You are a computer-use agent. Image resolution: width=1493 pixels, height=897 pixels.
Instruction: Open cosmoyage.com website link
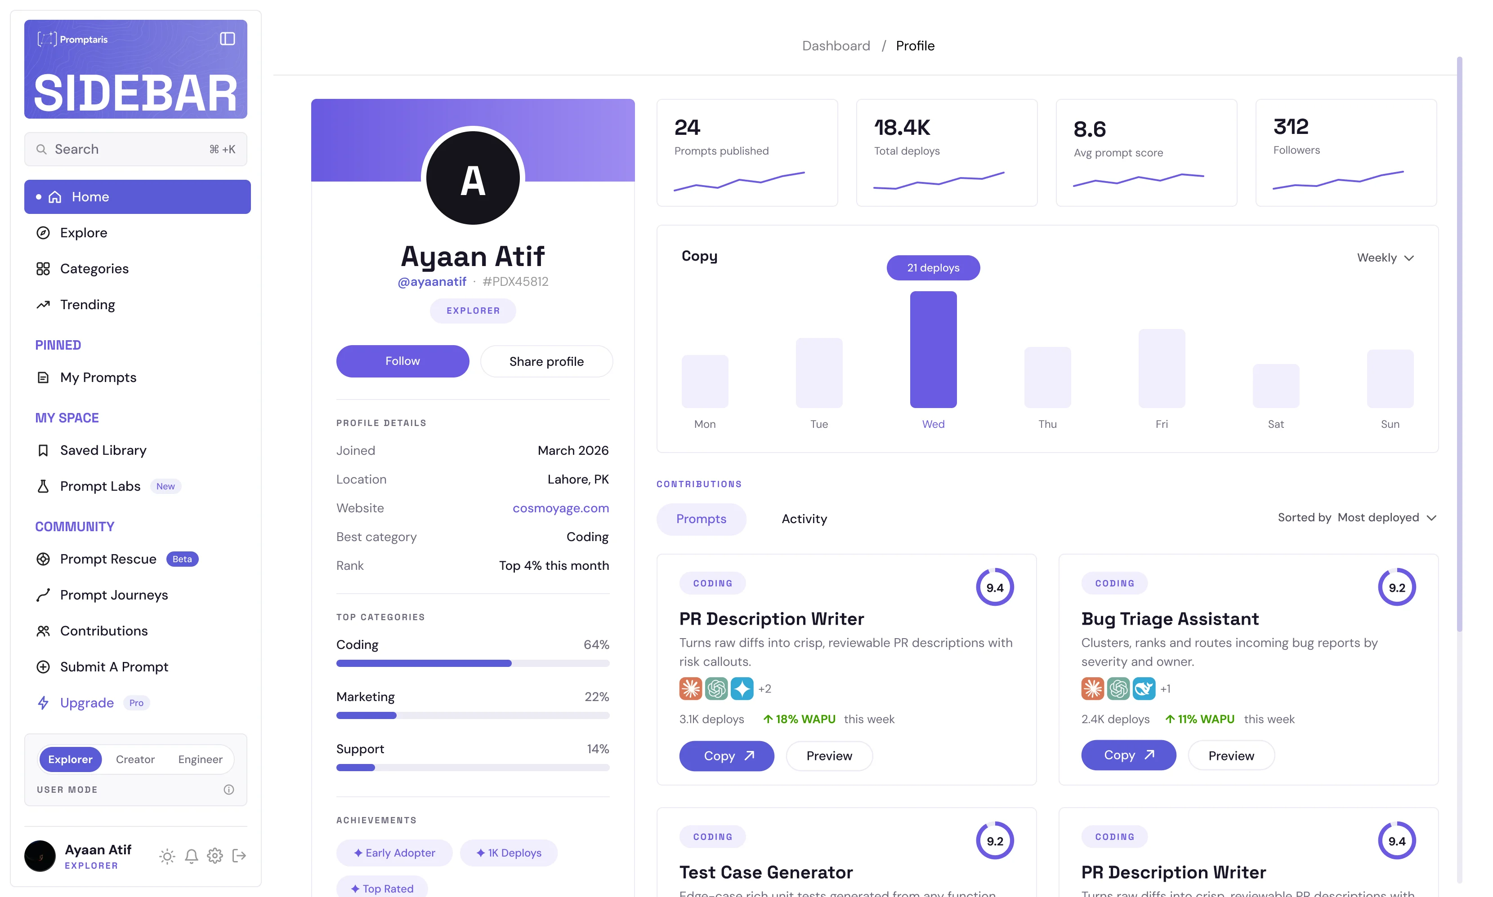[561, 508]
